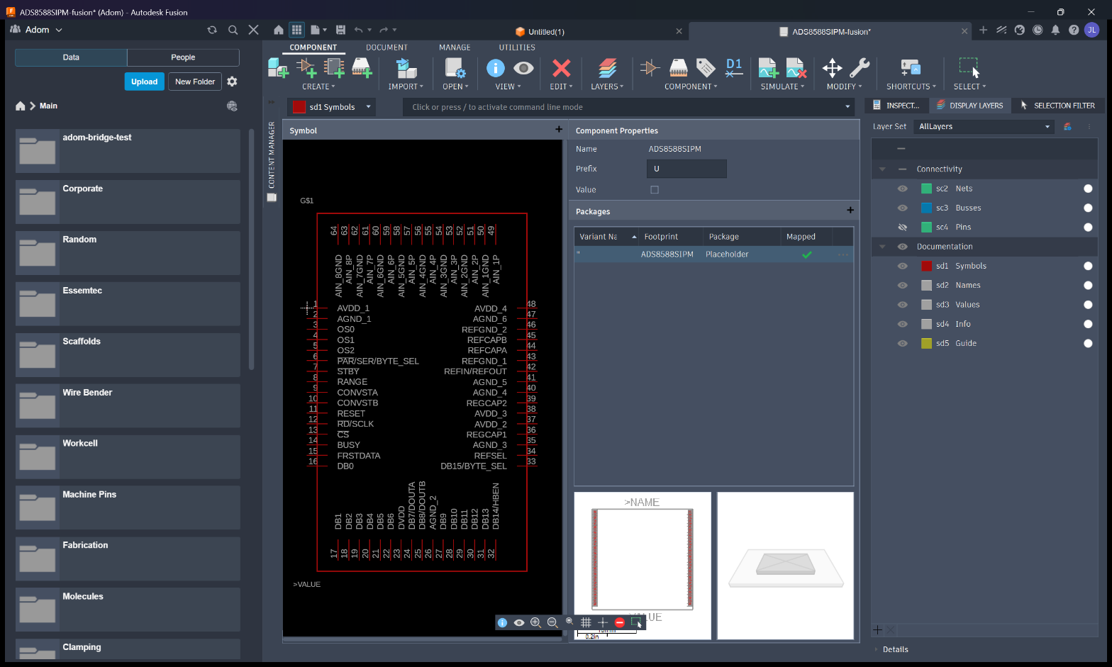
Task: Click the wrench tool in Modify group
Action: pos(860,68)
